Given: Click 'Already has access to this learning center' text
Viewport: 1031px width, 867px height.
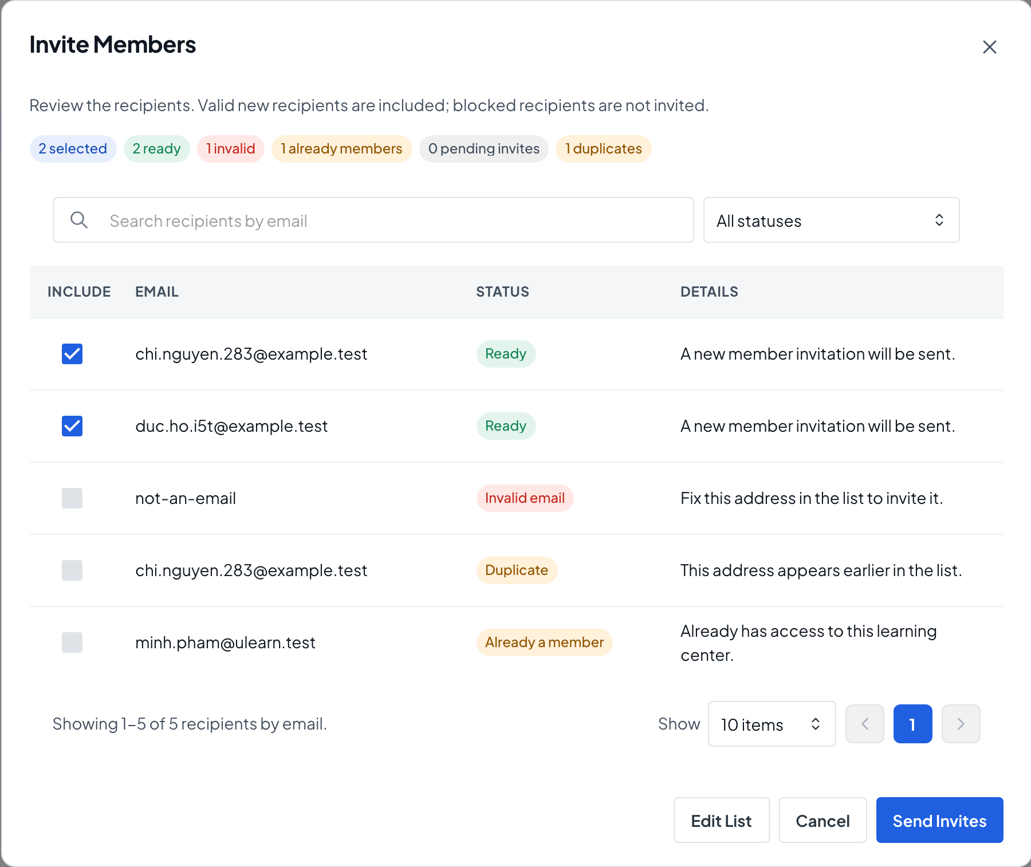Looking at the screenshot, I should [808, 643].
